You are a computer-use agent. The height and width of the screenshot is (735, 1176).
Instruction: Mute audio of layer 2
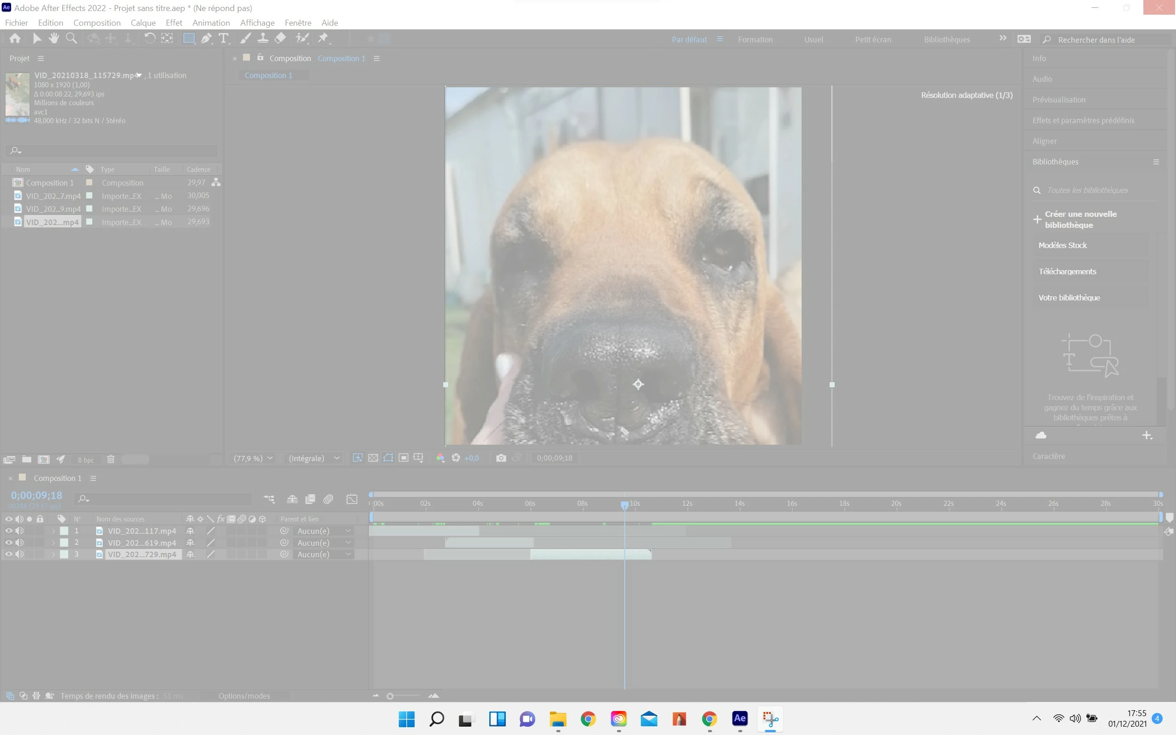click(19, 543)
